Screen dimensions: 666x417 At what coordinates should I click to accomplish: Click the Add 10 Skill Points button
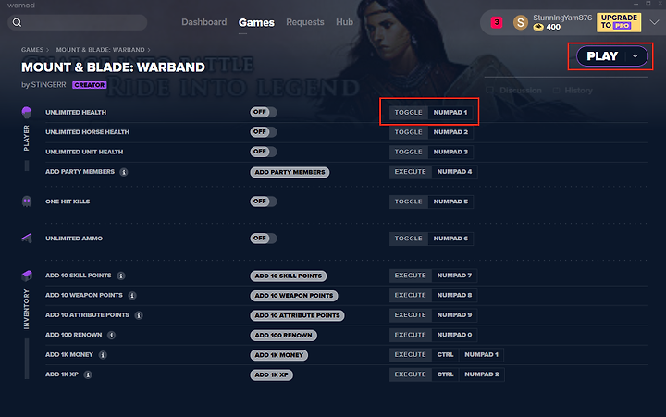click(288, 276)
